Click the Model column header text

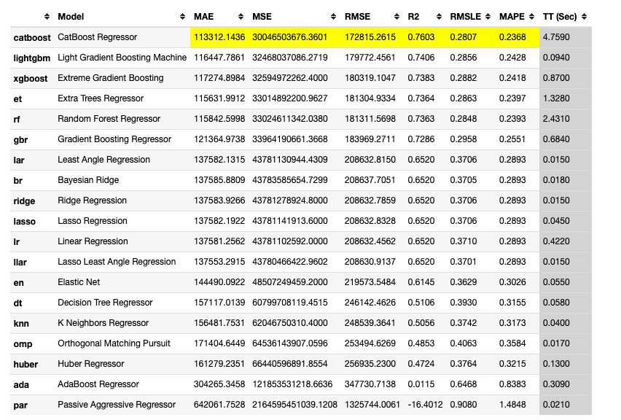click(x=71, y=17)
